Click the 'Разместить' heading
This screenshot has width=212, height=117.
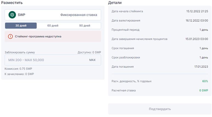click(x=12, y=3)
